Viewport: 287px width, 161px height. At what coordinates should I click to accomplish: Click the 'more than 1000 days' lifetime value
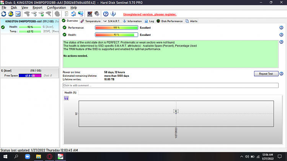(x=117, y=76)
